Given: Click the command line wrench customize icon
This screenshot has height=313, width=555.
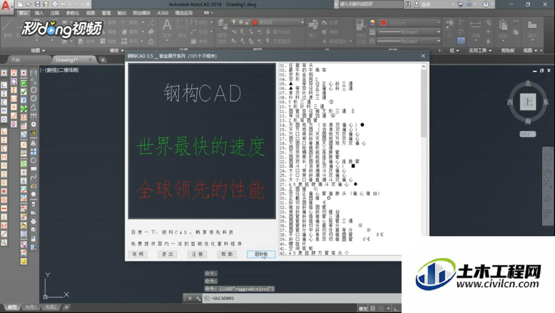Looking at the screenshot, I should [198, 298].
